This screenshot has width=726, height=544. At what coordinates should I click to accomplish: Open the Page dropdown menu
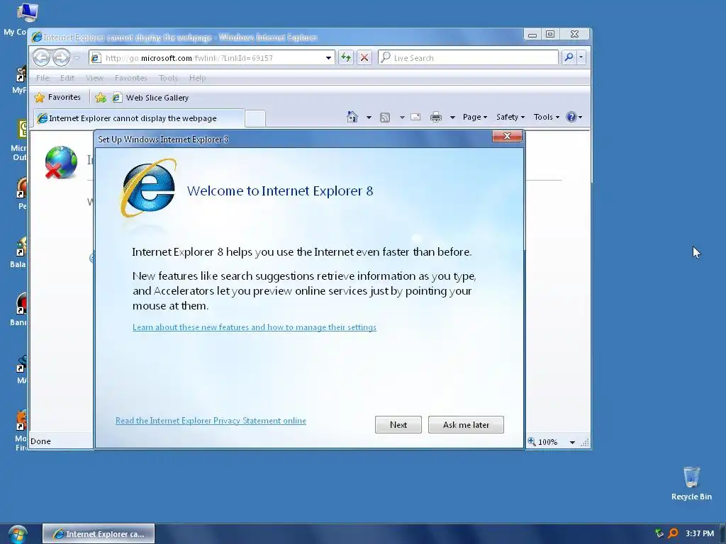pyautogui.click(x=475, y=117)
